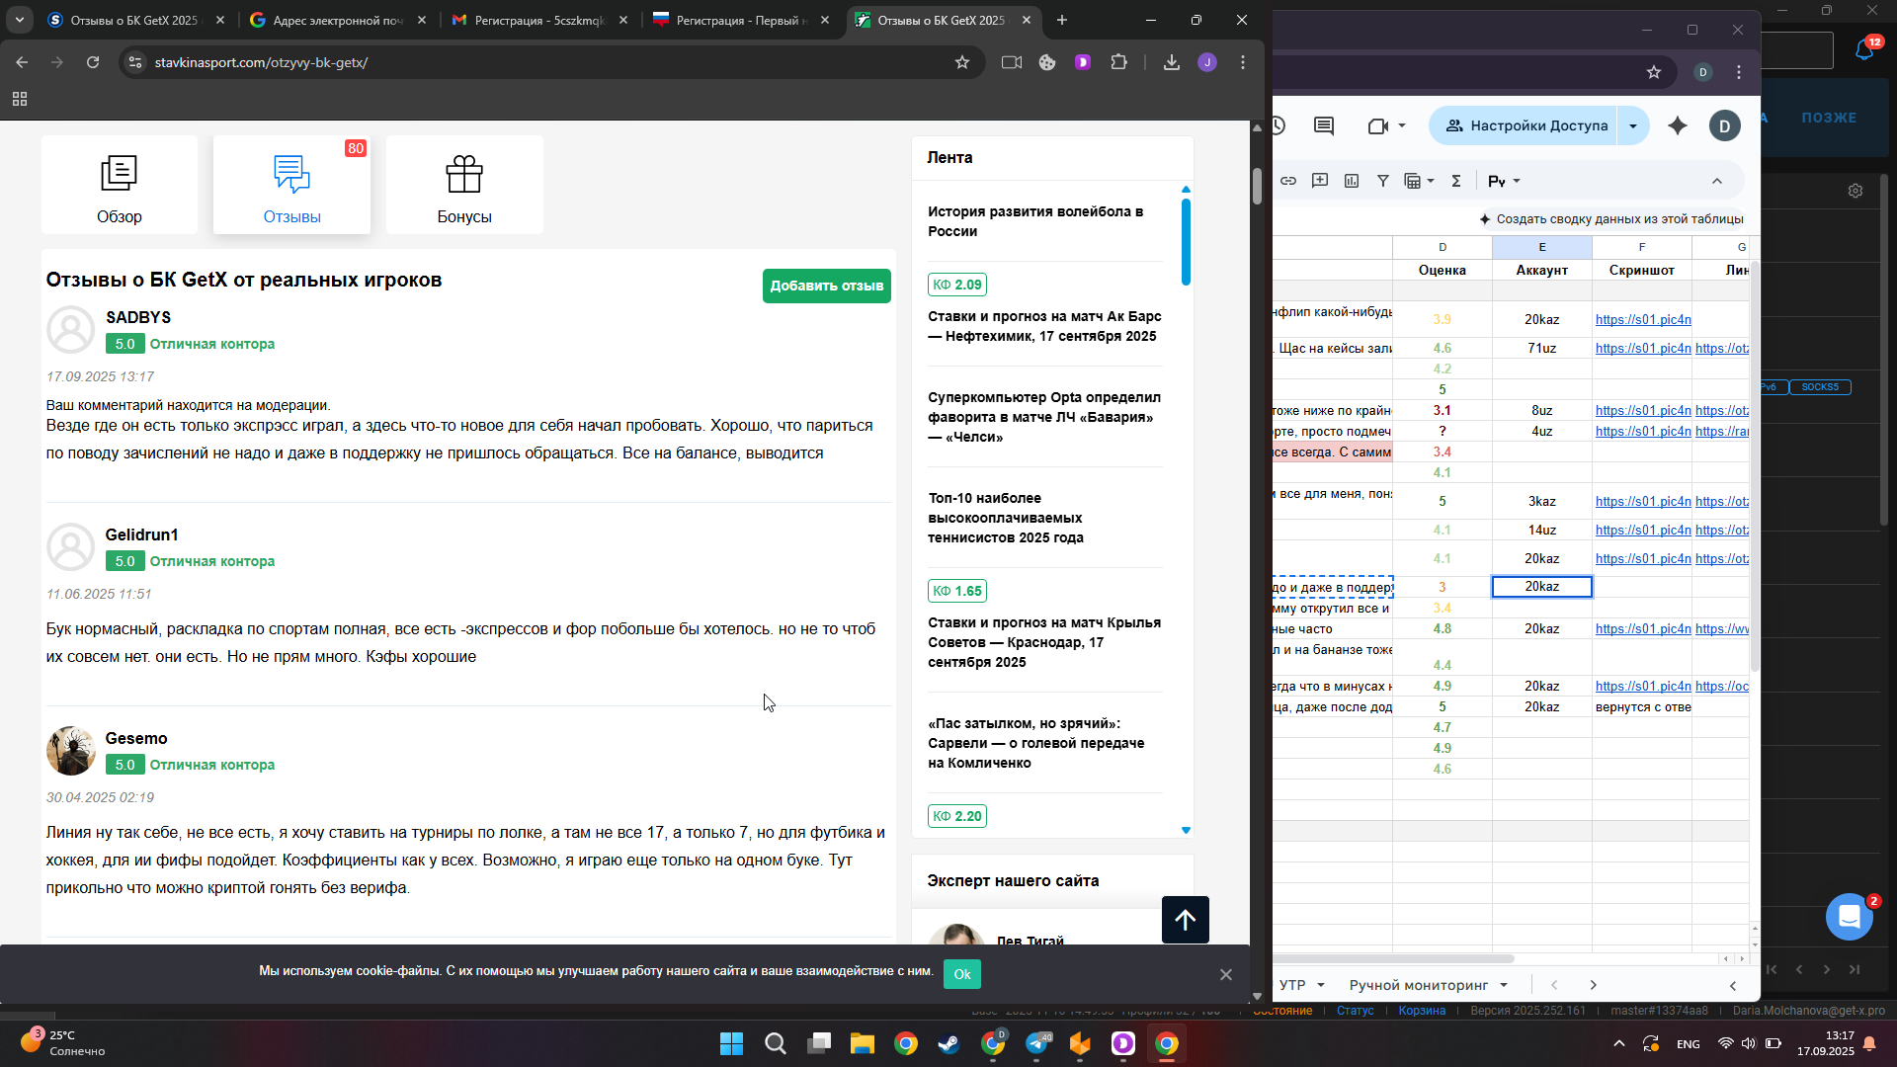Open Настройки Доступа share button in Sheets
This screenshot has width=1897, height=1067.
point(1525,125)
